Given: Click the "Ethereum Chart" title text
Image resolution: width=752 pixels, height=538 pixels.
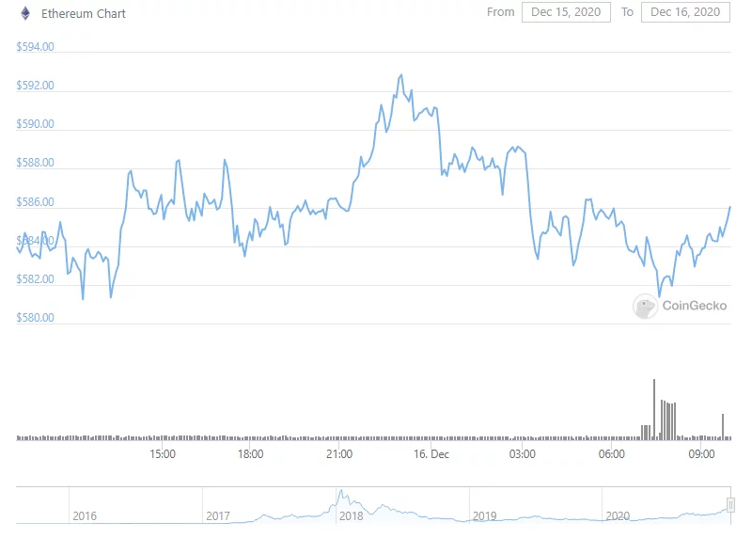Looking at the screenshot, I should click(84, 13).
